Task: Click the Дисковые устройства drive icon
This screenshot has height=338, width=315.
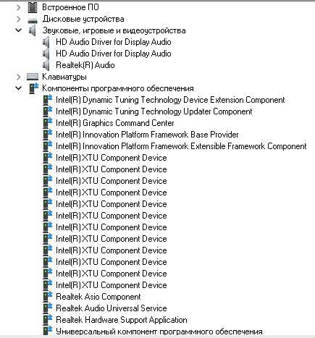Action: click(x=33, y=20)
